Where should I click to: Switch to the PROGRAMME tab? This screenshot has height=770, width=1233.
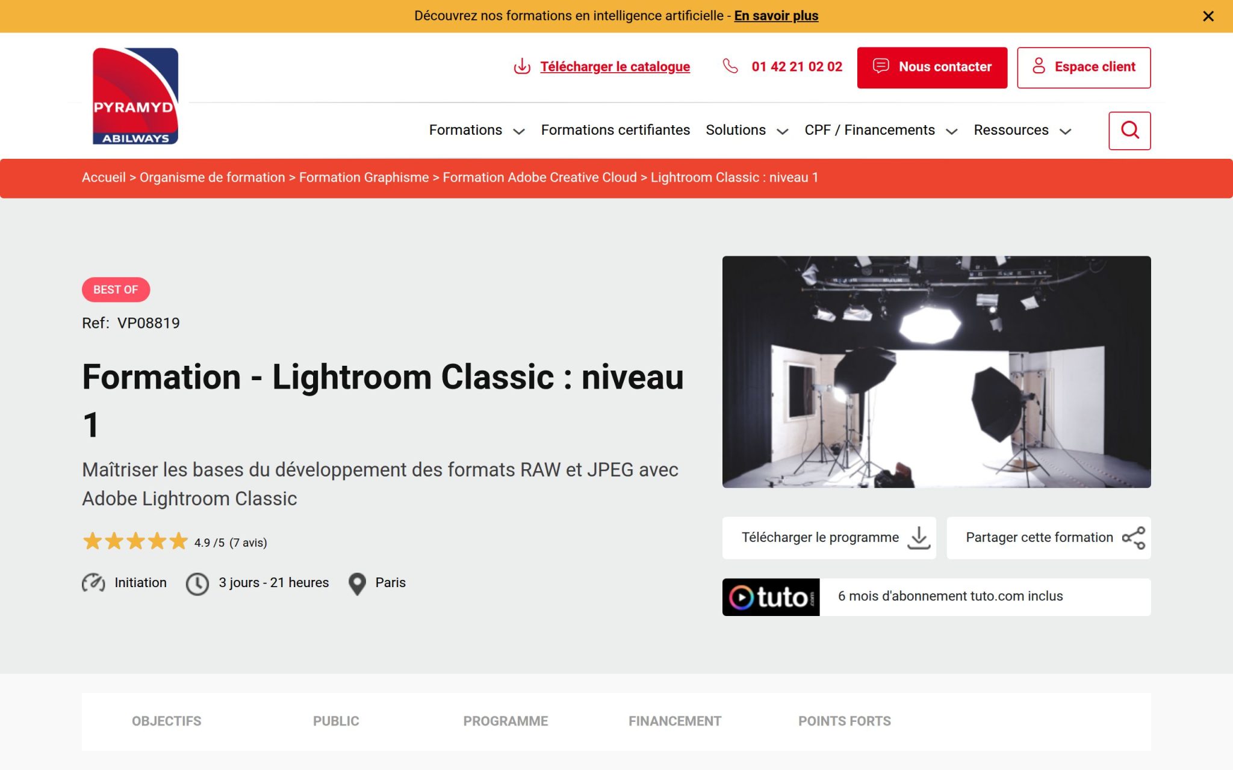click(505, 721)
